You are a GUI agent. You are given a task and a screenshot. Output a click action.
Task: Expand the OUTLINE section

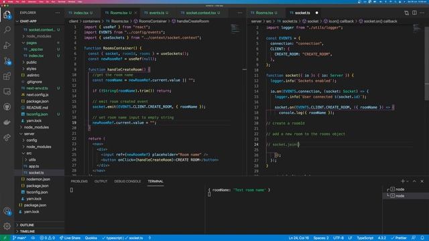(x=27, y=225)
